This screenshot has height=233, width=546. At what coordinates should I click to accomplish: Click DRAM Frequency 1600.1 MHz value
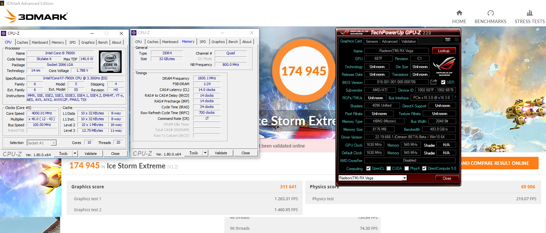click(x=207, y=78)
